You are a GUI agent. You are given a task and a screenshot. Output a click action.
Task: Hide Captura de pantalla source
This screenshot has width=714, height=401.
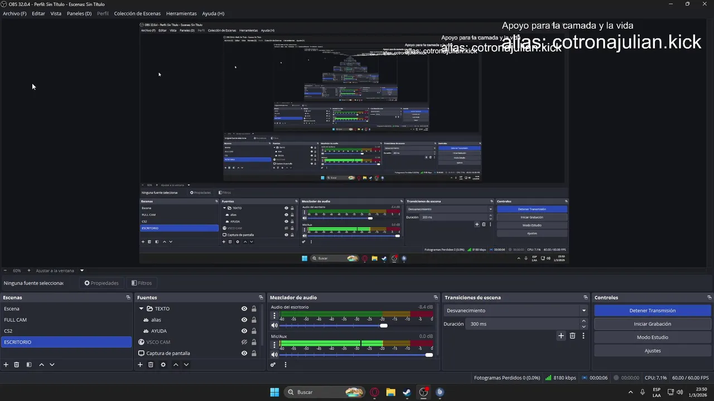tap(244, 353)
